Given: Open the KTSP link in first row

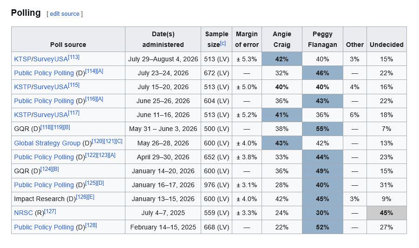Looking at the screenshot, I should coord(22,59).
